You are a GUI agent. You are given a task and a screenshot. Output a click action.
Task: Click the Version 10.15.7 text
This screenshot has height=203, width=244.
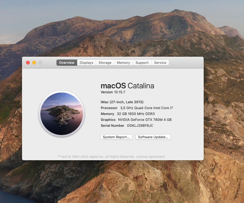click(113, 92)
